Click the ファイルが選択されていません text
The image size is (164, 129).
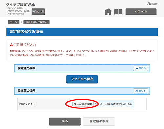coord(113,104)
